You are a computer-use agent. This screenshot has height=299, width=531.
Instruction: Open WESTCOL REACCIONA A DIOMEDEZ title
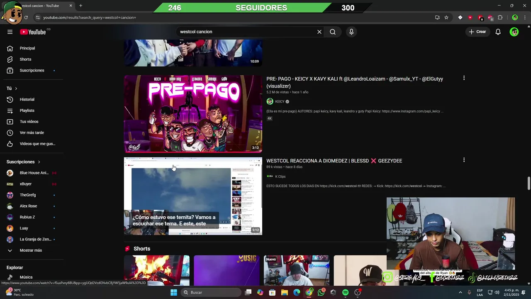pos(334,161)
